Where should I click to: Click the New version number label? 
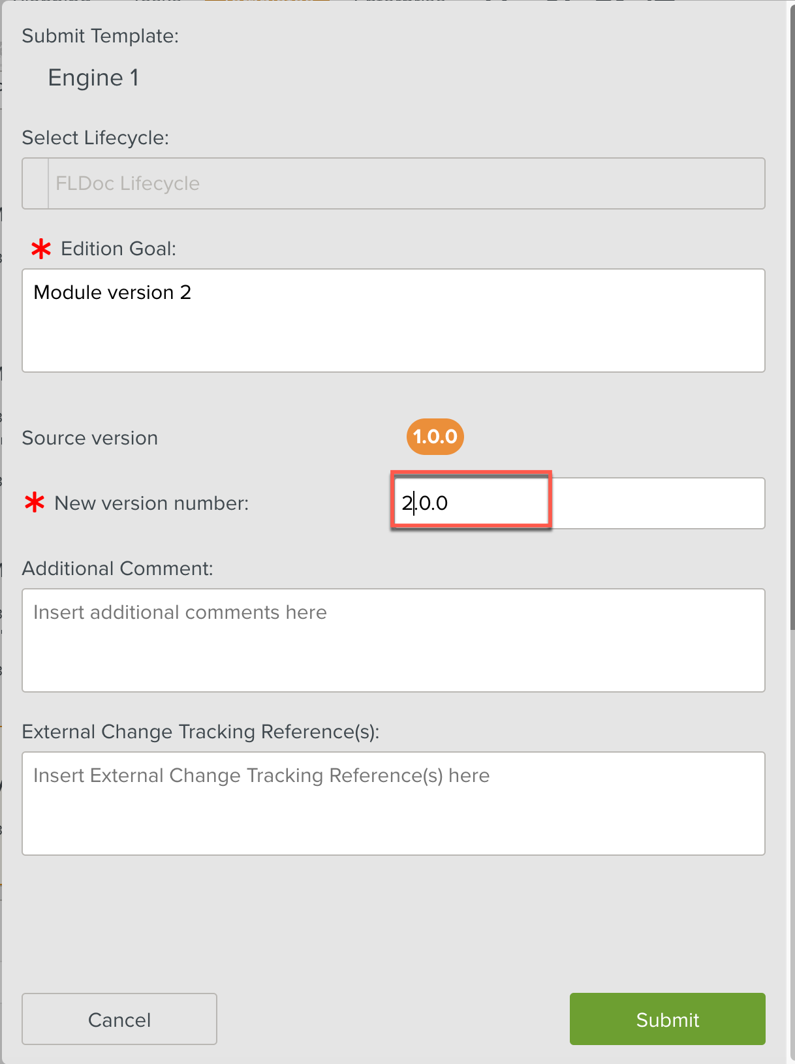(x=151, y=503)
